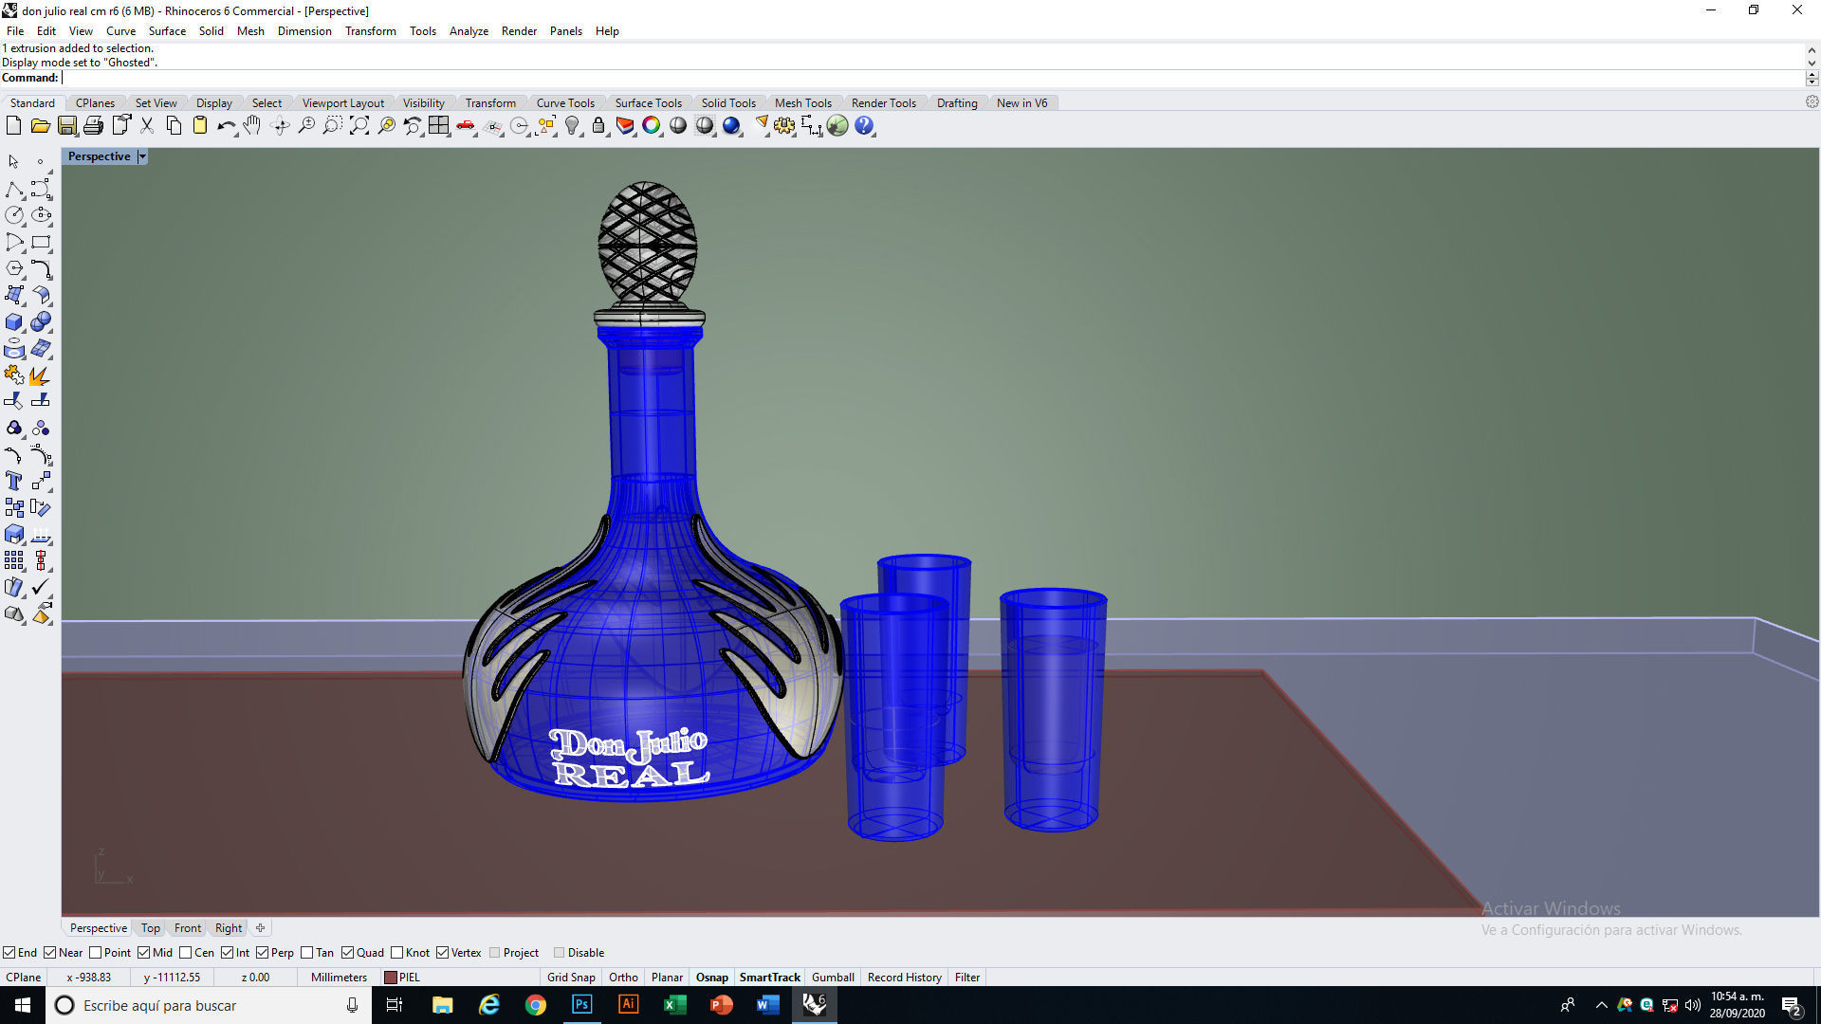The width and height of the screenshot is (1821, 1024).
Task: Enable the Knot osnap checkbox
Action: click(x=397, y=953)
